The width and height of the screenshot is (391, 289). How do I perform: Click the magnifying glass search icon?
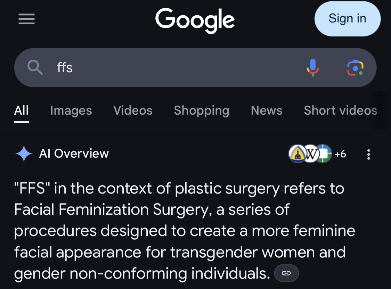[x=35, y=67]
